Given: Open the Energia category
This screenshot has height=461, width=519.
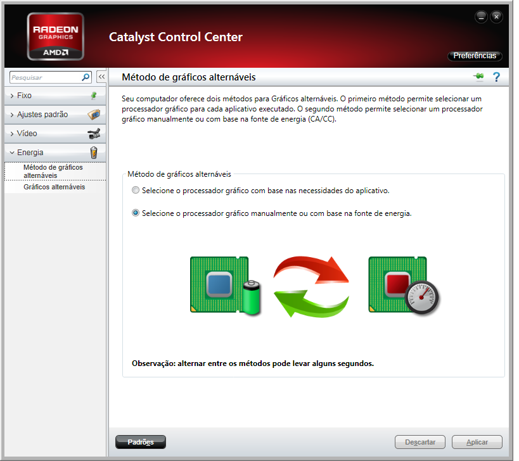Looking at the screenshot, I should click(55, 153).
